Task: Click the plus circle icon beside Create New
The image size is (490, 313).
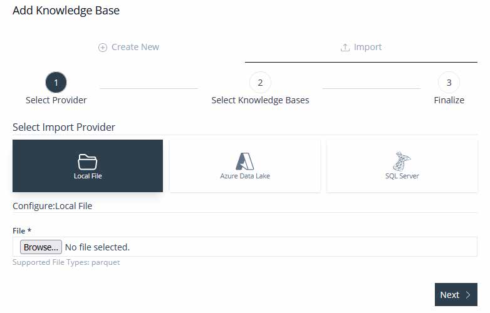Action: point(103,48)
